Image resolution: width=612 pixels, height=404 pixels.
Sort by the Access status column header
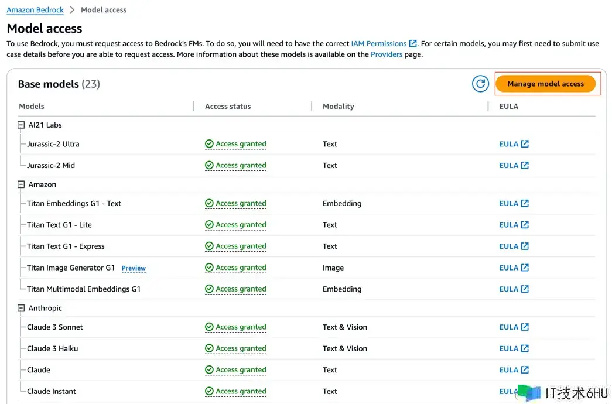click(x=228, y=107)
